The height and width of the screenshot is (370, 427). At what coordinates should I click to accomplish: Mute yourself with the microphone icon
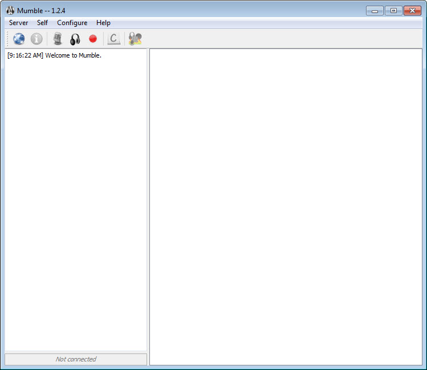click(x=58, y=39)
